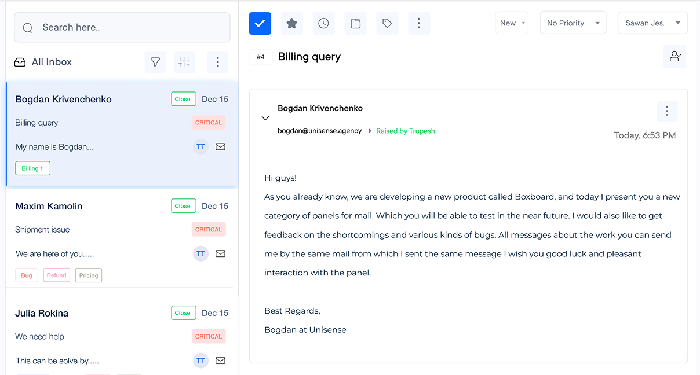Image resolution: width=700 pixels, height=375 pixels.
Task: Open Bogdan Krivenchenko conversation in list
Action: [x=122, y=134]
